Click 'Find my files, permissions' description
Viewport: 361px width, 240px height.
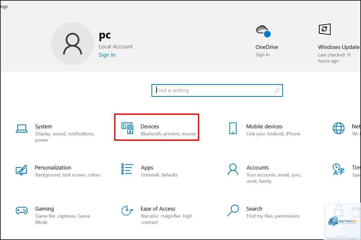[x=273, y=216]
